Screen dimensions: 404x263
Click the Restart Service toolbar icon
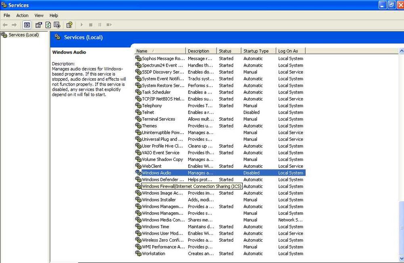109,25
